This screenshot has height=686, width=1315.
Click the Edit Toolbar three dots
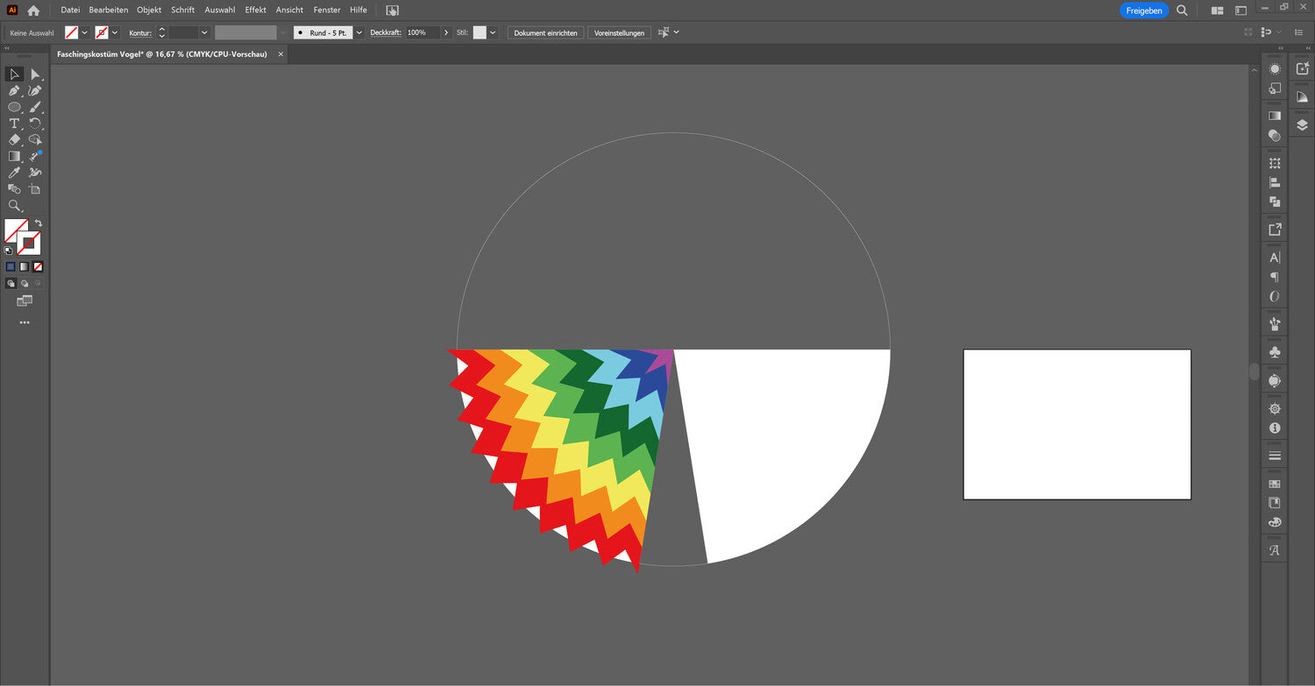[25, 322]
